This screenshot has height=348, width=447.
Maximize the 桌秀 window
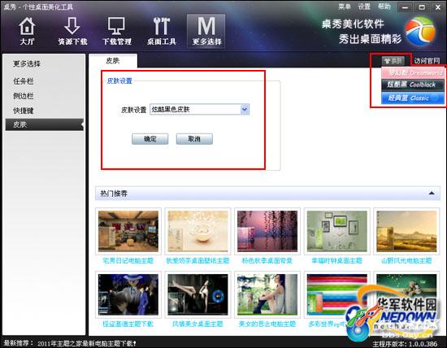point(422,7)
